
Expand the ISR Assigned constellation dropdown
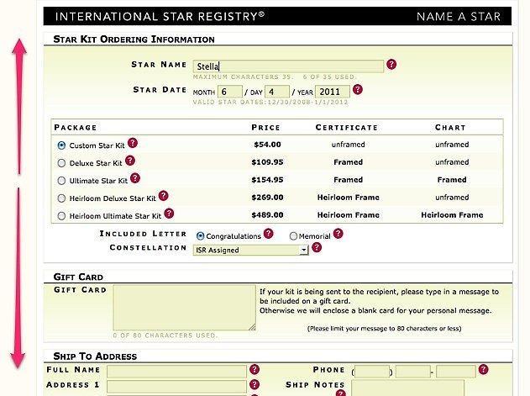pos(251,250)
